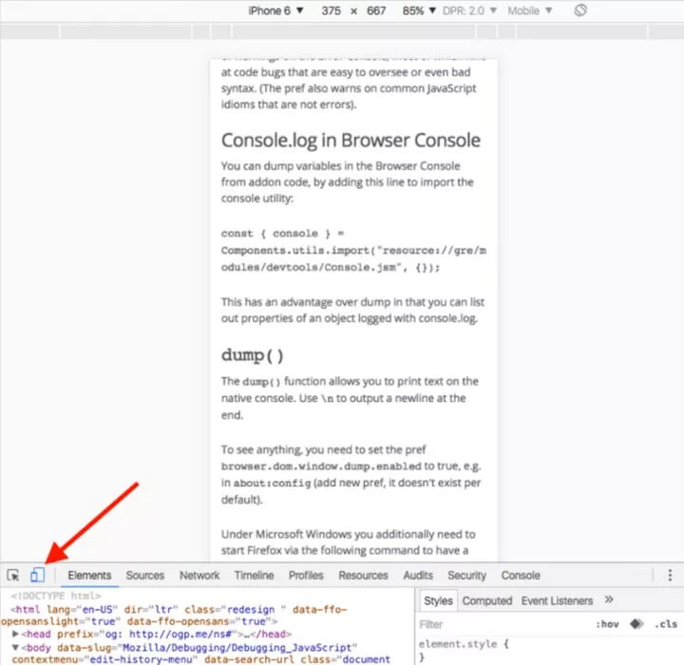
Task: Edit the 375 device width field
Action: pyautogui.click(x=332, y=10)
